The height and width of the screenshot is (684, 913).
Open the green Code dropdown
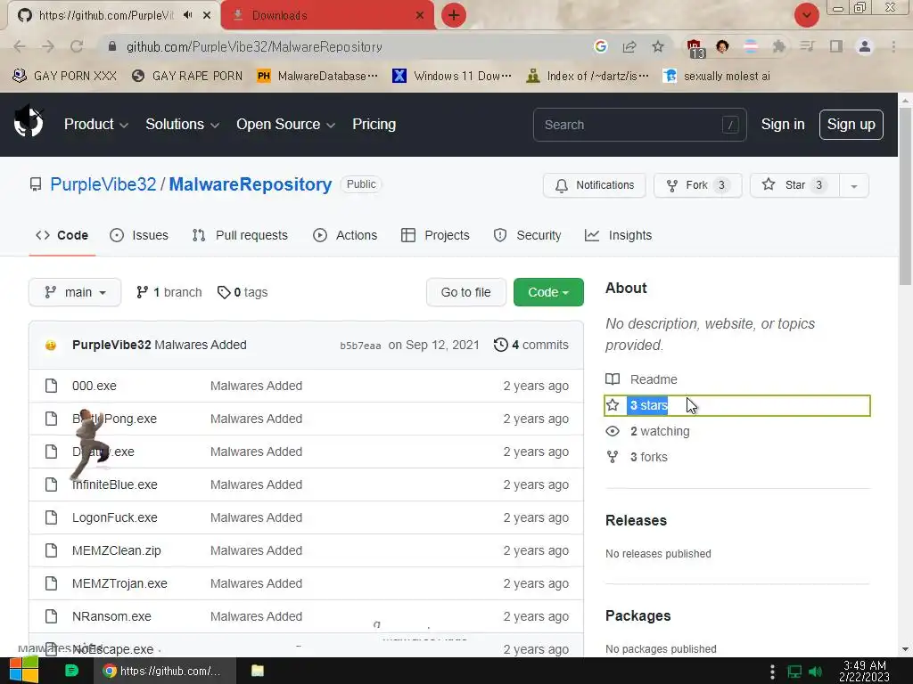pyautogui.click(x=548, y=292)
